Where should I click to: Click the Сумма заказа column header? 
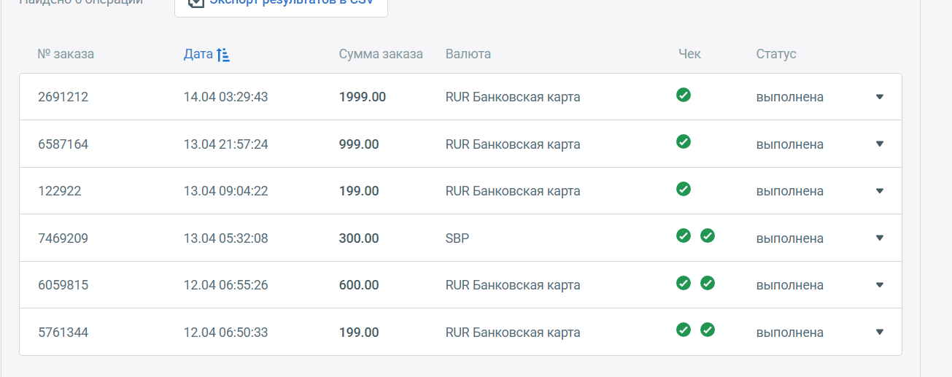click(x=381, y=55)
